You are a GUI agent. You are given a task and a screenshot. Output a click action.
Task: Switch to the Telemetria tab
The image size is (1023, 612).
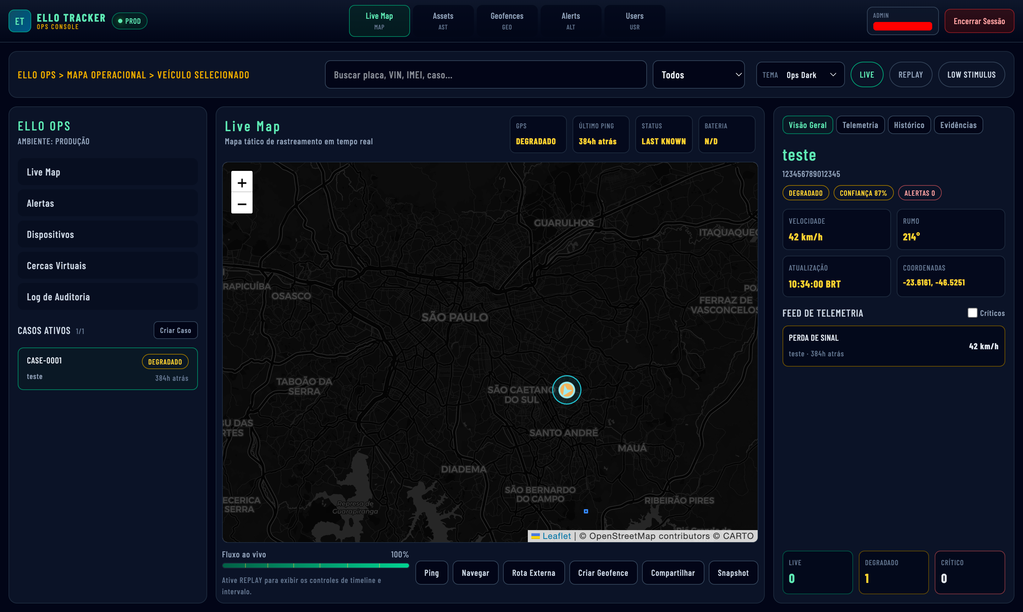click(x=860, y=125)
